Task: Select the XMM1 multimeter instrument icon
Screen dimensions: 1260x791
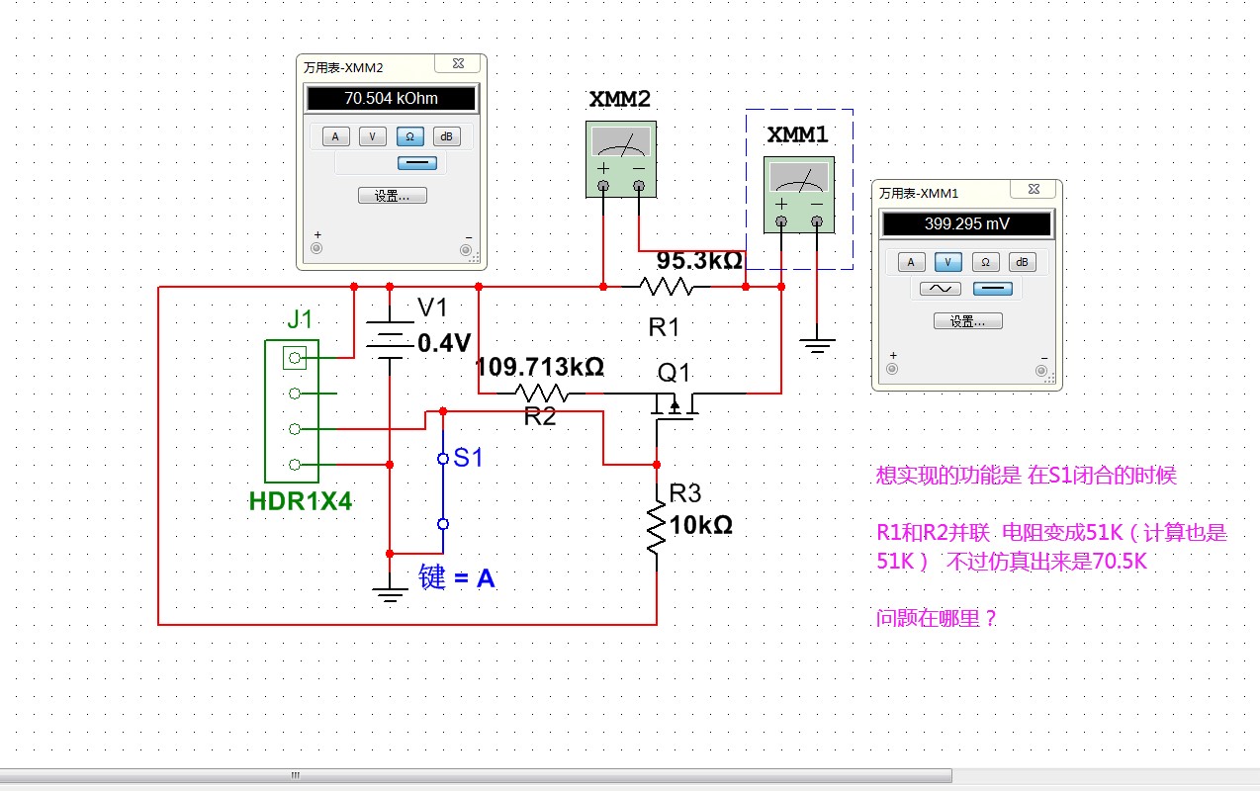Action: (799, 193)
